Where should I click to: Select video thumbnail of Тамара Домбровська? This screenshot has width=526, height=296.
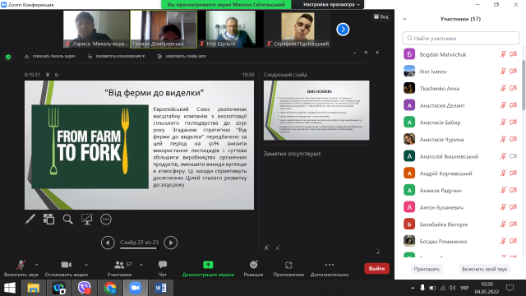pos(164,29)
